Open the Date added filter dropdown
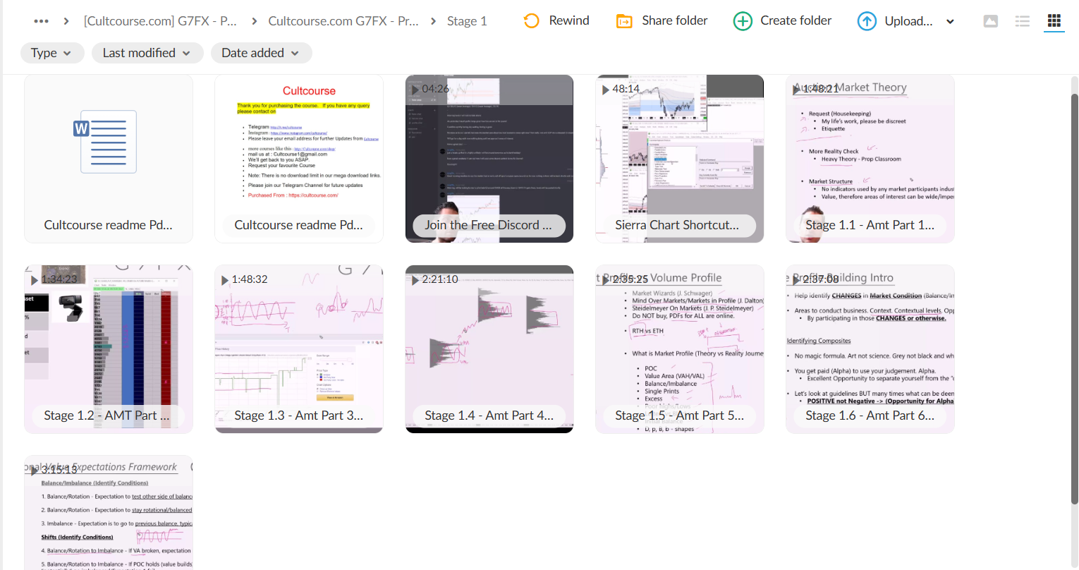The width and height of the screenshot is (1079, 570). [261, 53]
